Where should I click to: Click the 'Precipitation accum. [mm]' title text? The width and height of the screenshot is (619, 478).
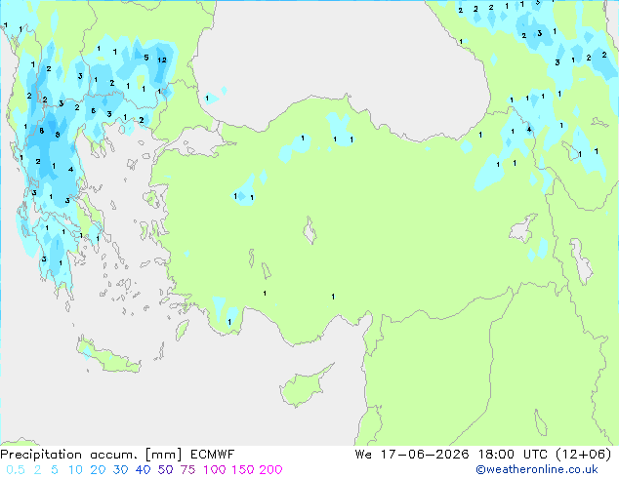(x=91, y=455)
